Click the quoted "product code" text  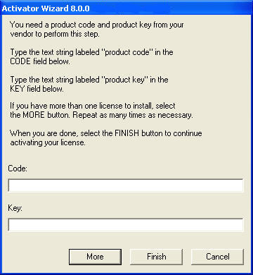click(129, 52)
